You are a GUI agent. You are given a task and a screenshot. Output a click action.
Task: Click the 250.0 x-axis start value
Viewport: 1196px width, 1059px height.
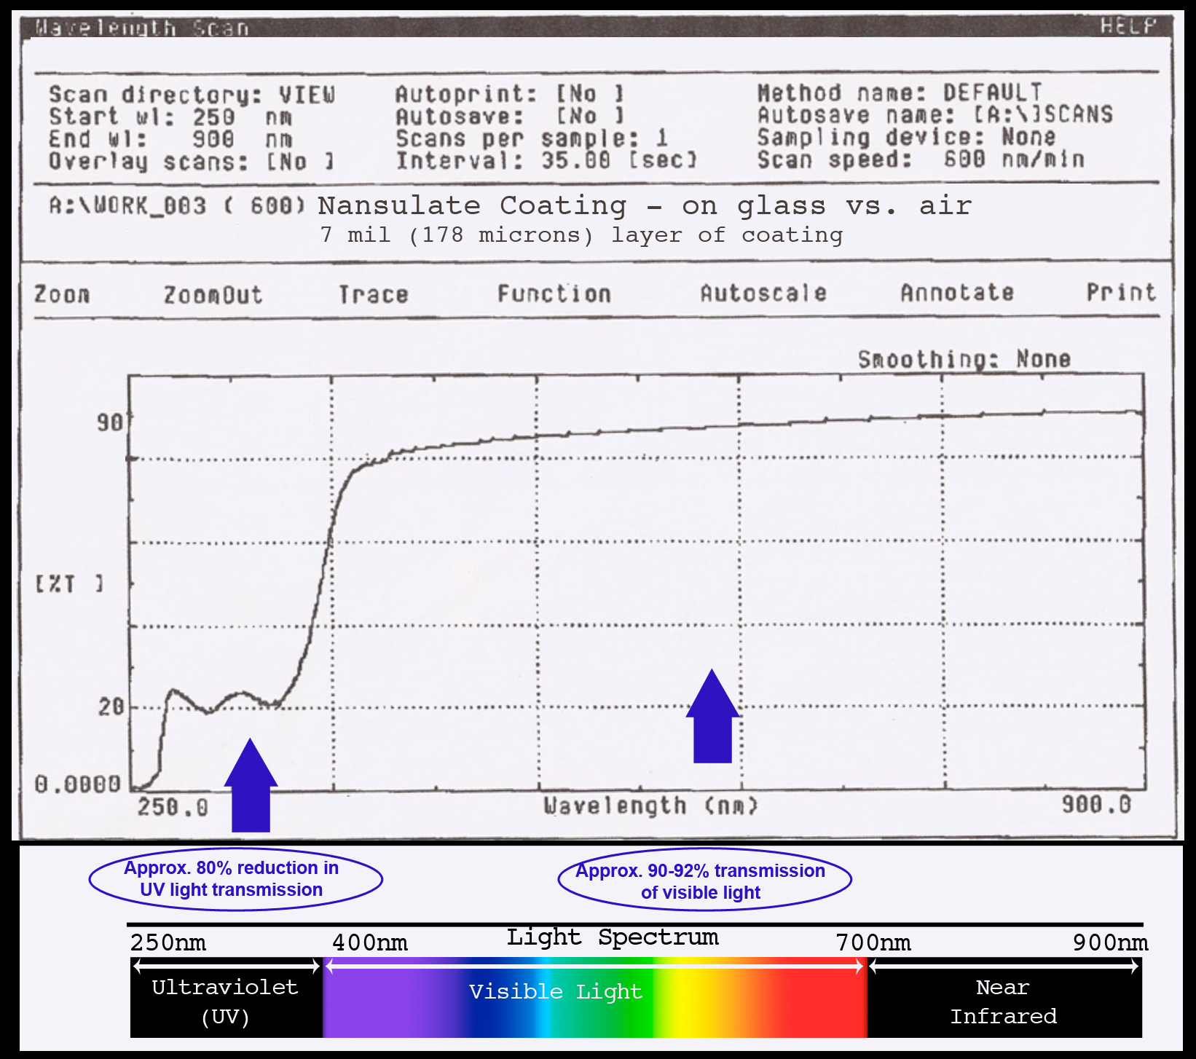coord(173,807)
